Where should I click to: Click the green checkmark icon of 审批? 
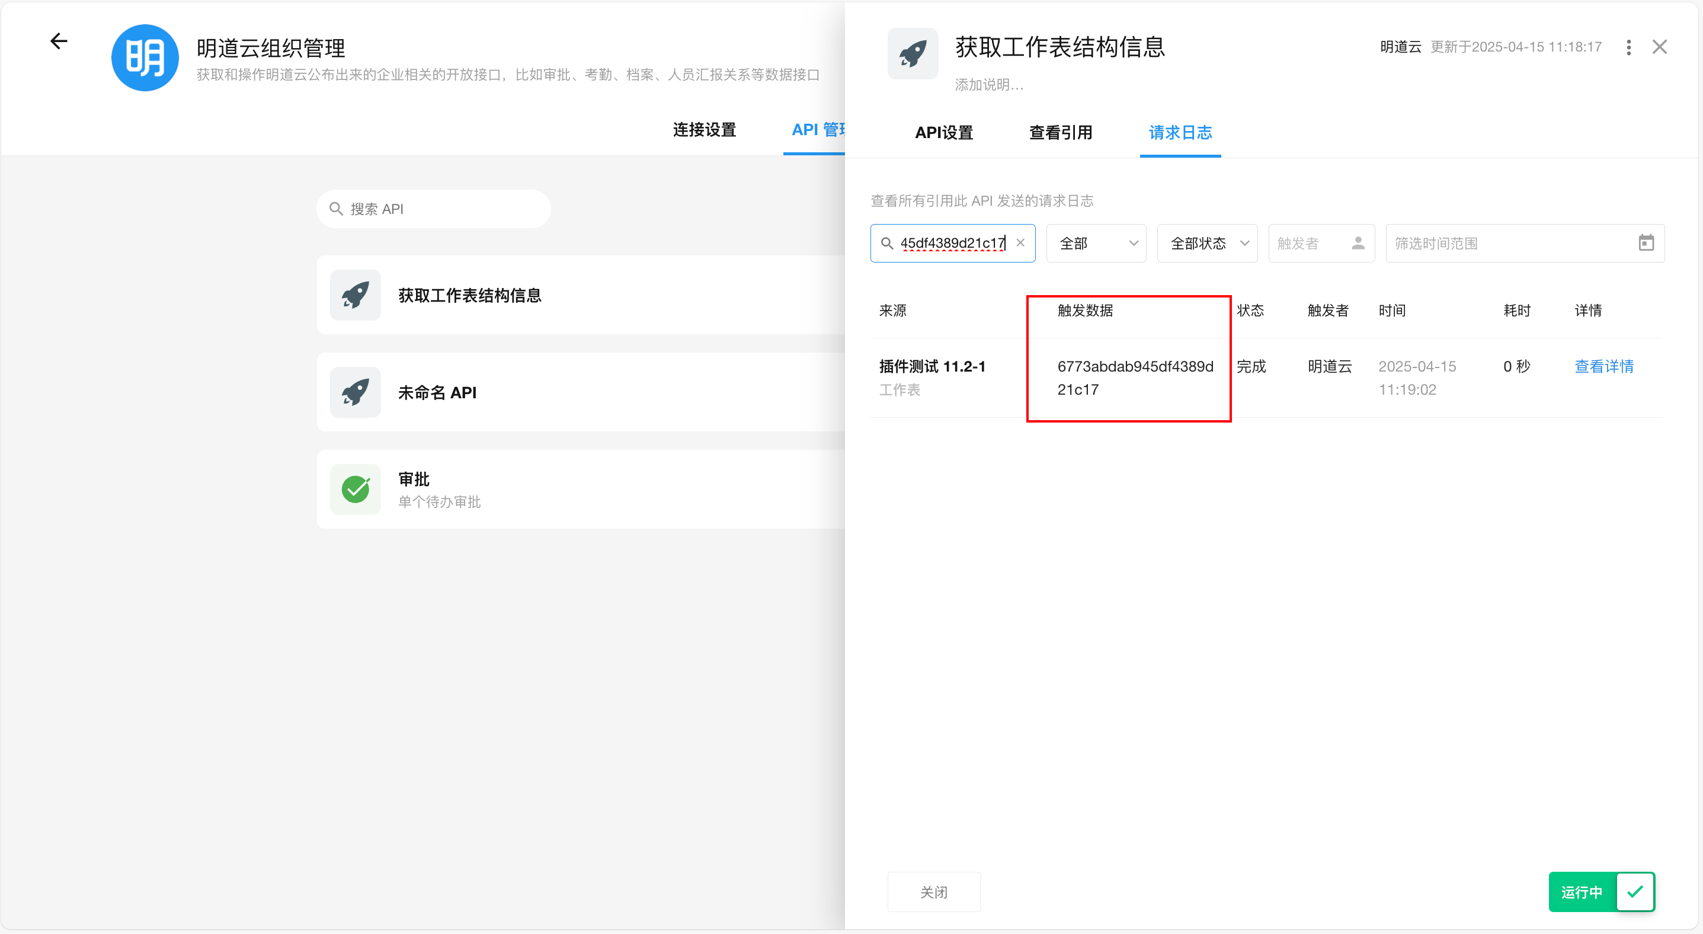(355, 489)
